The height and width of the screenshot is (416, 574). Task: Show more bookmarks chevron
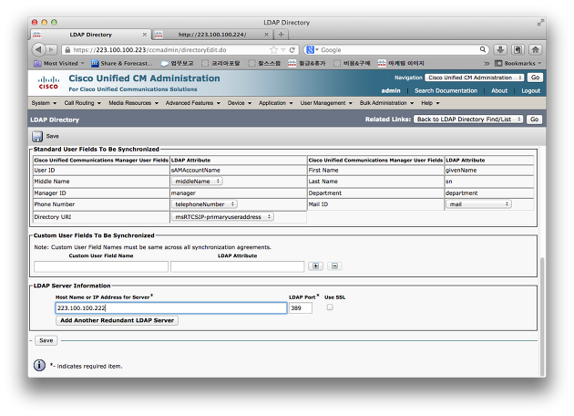487,64
